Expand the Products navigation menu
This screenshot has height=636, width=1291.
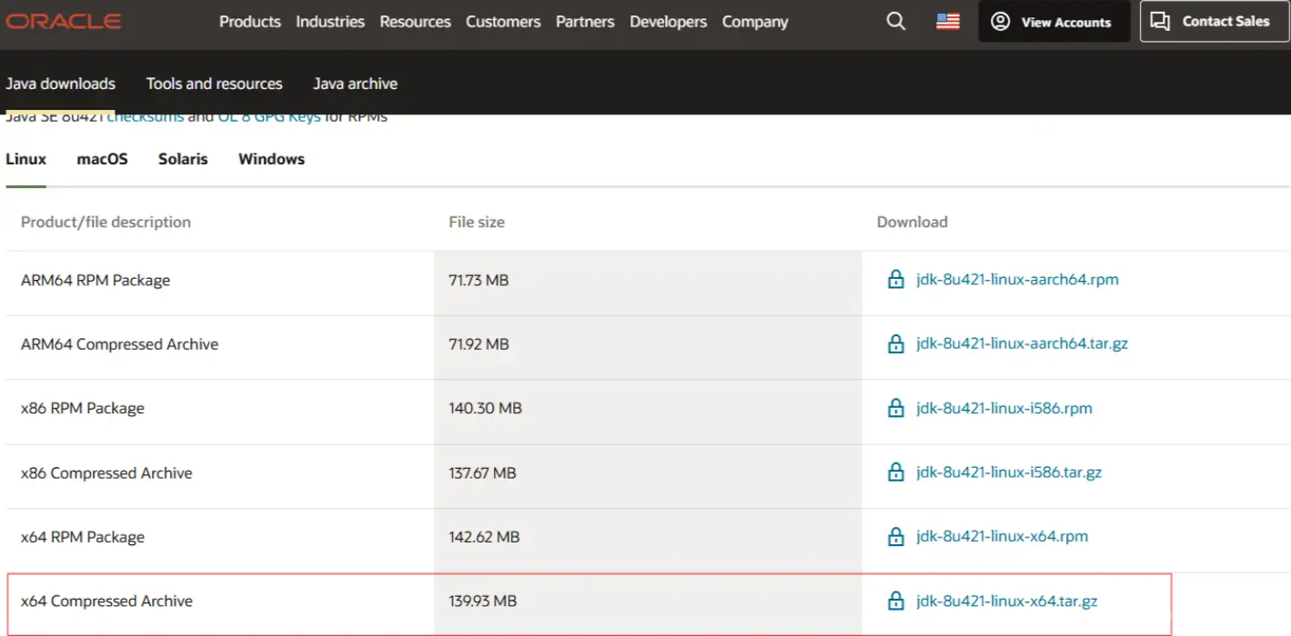pos(249,22)
